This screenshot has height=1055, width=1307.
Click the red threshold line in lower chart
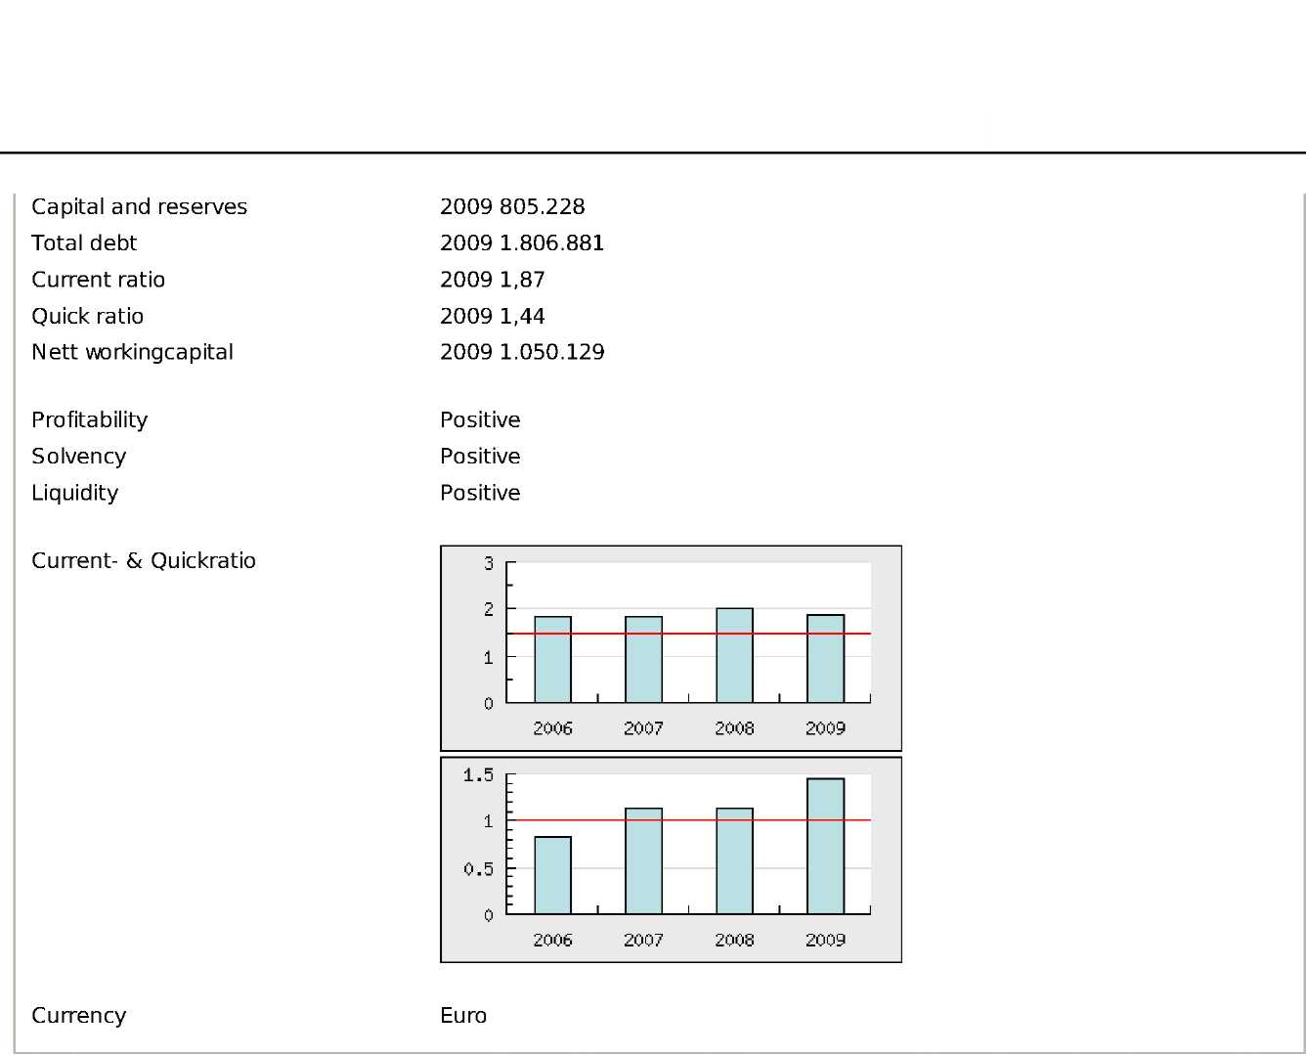(x=689, y=820)
